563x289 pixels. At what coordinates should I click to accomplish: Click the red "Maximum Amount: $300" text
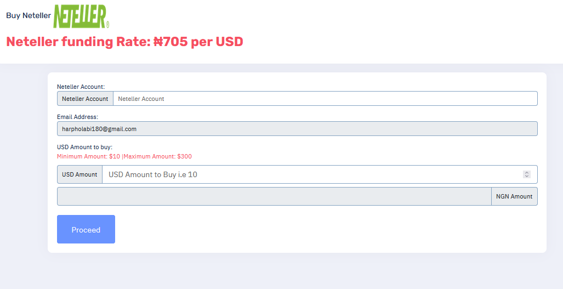click(158, 156)
